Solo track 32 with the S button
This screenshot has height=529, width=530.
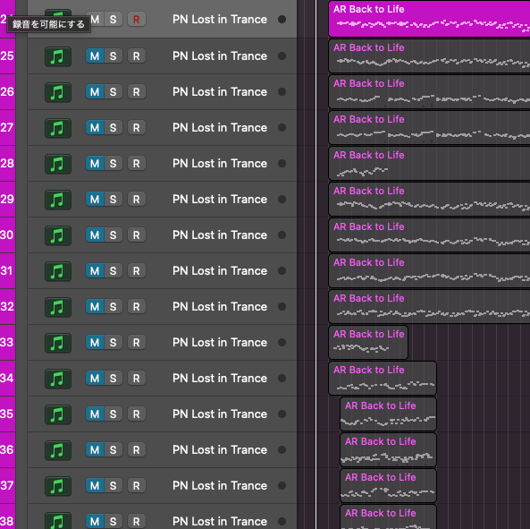[x=114, y=307]
